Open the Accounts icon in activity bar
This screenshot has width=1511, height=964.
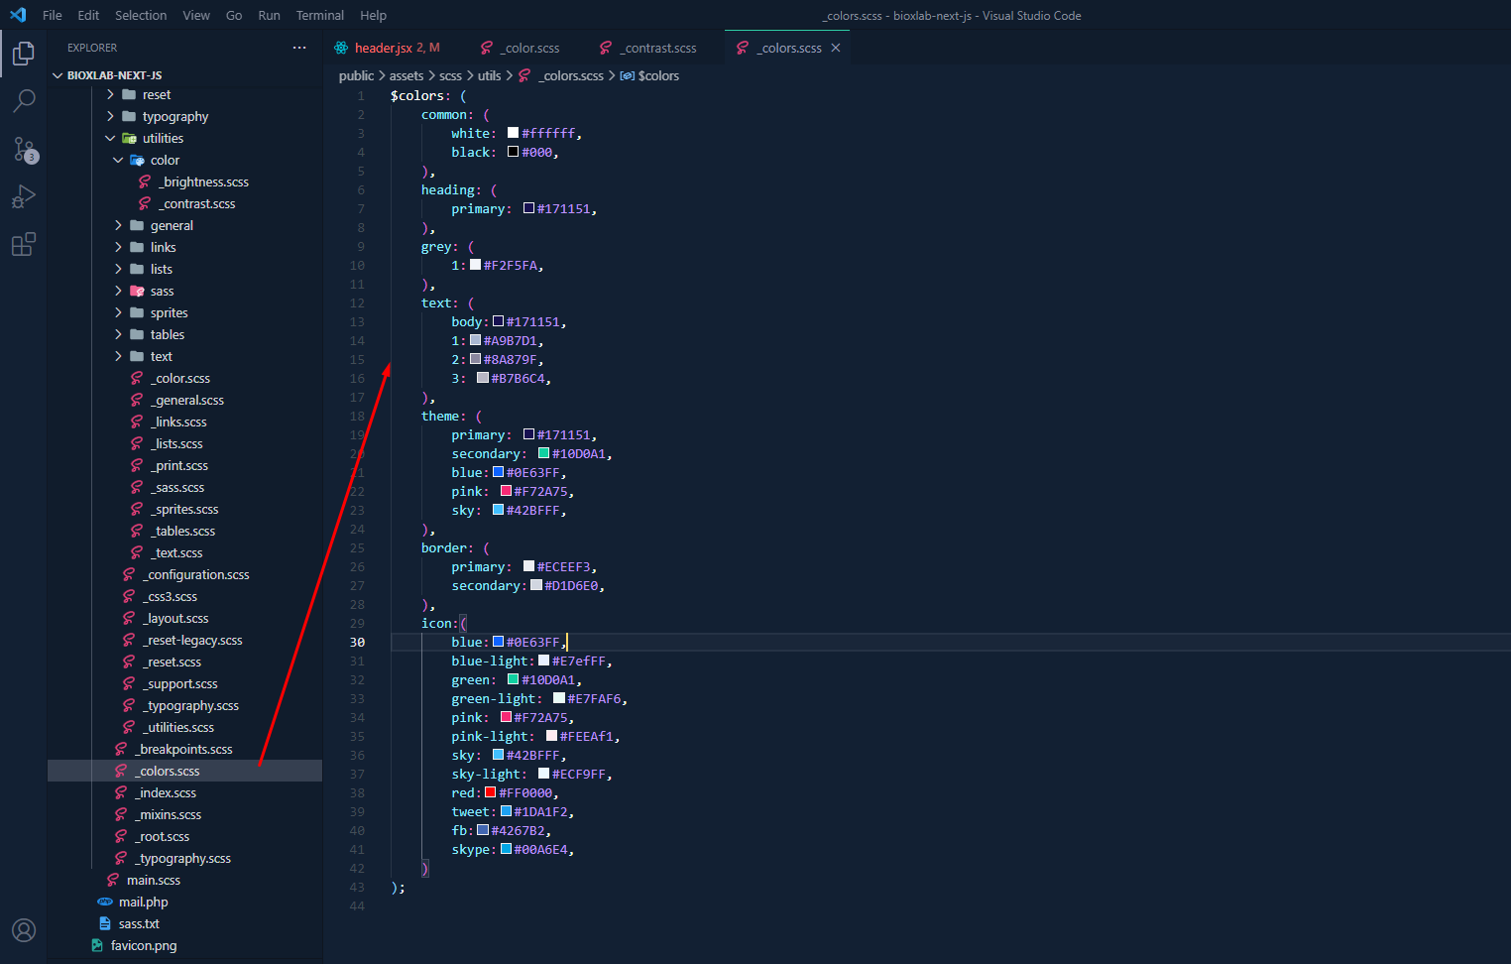(24, 930)
